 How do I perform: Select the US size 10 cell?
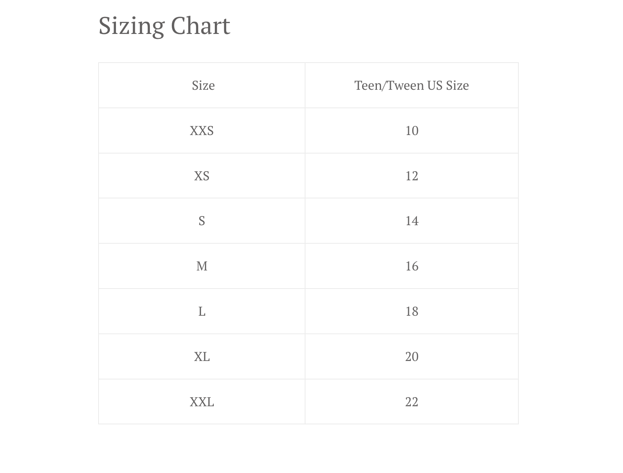click(412, 131)
